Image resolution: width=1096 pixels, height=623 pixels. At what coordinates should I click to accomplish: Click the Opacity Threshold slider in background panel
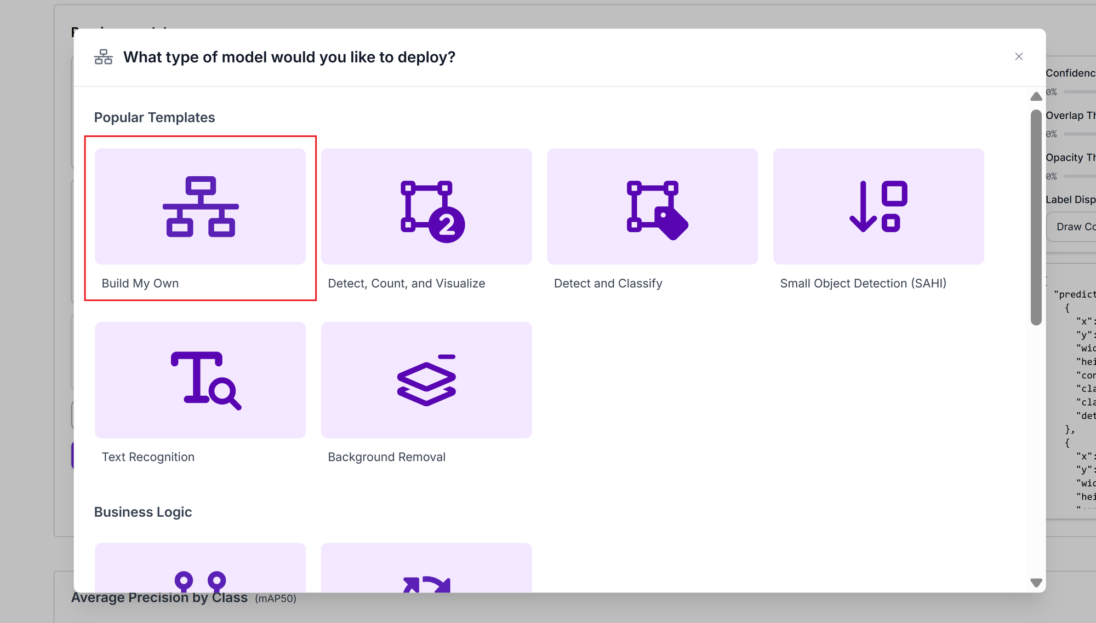point(1080,176)
